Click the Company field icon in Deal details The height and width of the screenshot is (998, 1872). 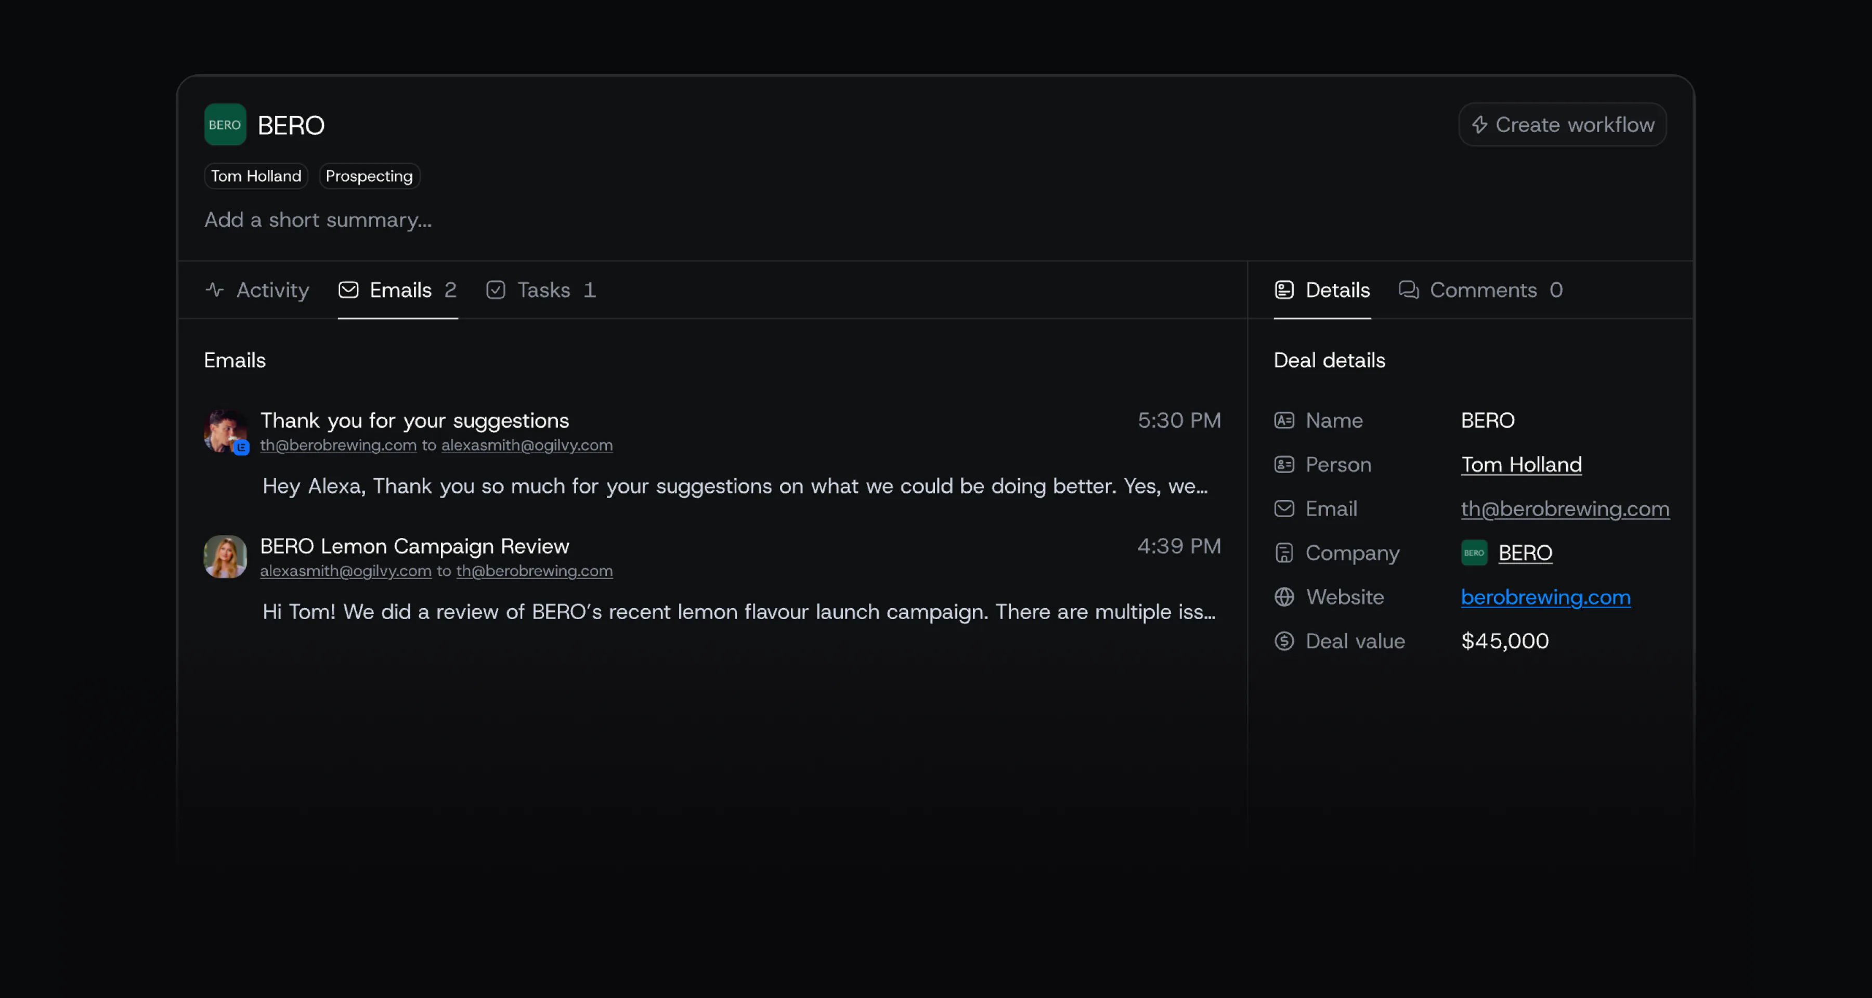point(1283,553)
